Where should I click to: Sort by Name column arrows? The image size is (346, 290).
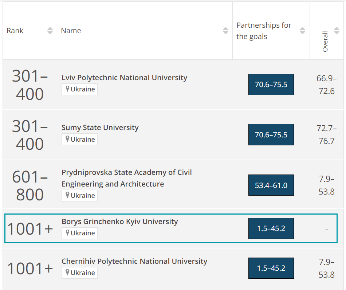pos(226,31)
